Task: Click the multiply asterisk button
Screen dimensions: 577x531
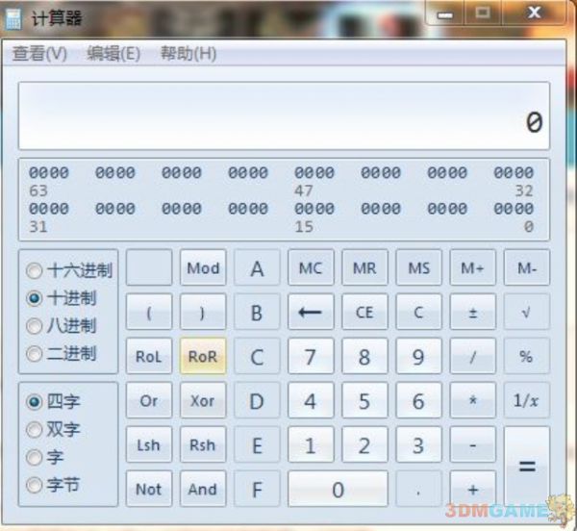Action: coord(472,400)
